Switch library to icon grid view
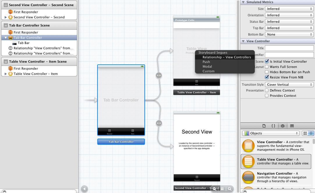The height and width of the screenshot is (193, 315). [x=305, y=133]
